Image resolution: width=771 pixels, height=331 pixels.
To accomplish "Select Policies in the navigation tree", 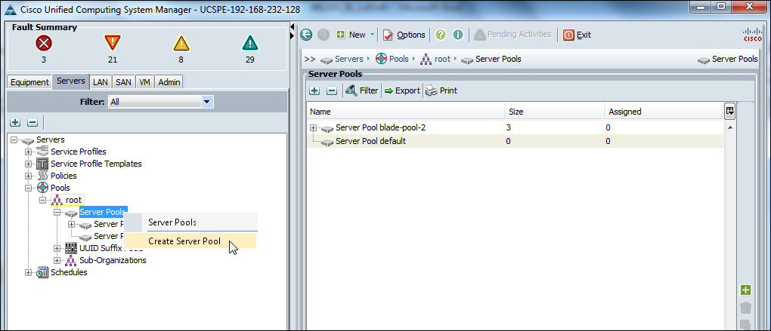I will (63, 176).
